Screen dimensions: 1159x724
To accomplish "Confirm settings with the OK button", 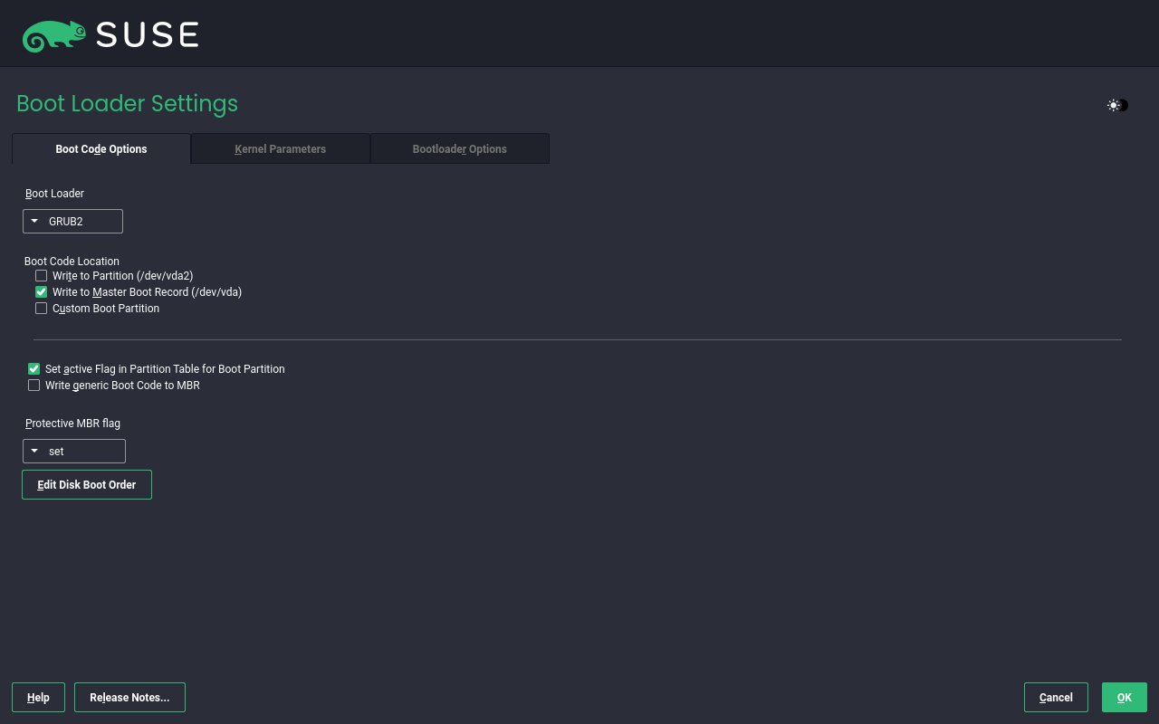I will click(1124, 698).
